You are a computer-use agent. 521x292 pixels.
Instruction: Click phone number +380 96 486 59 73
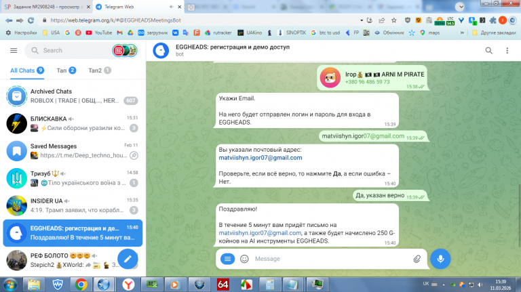tap(367, 82)
